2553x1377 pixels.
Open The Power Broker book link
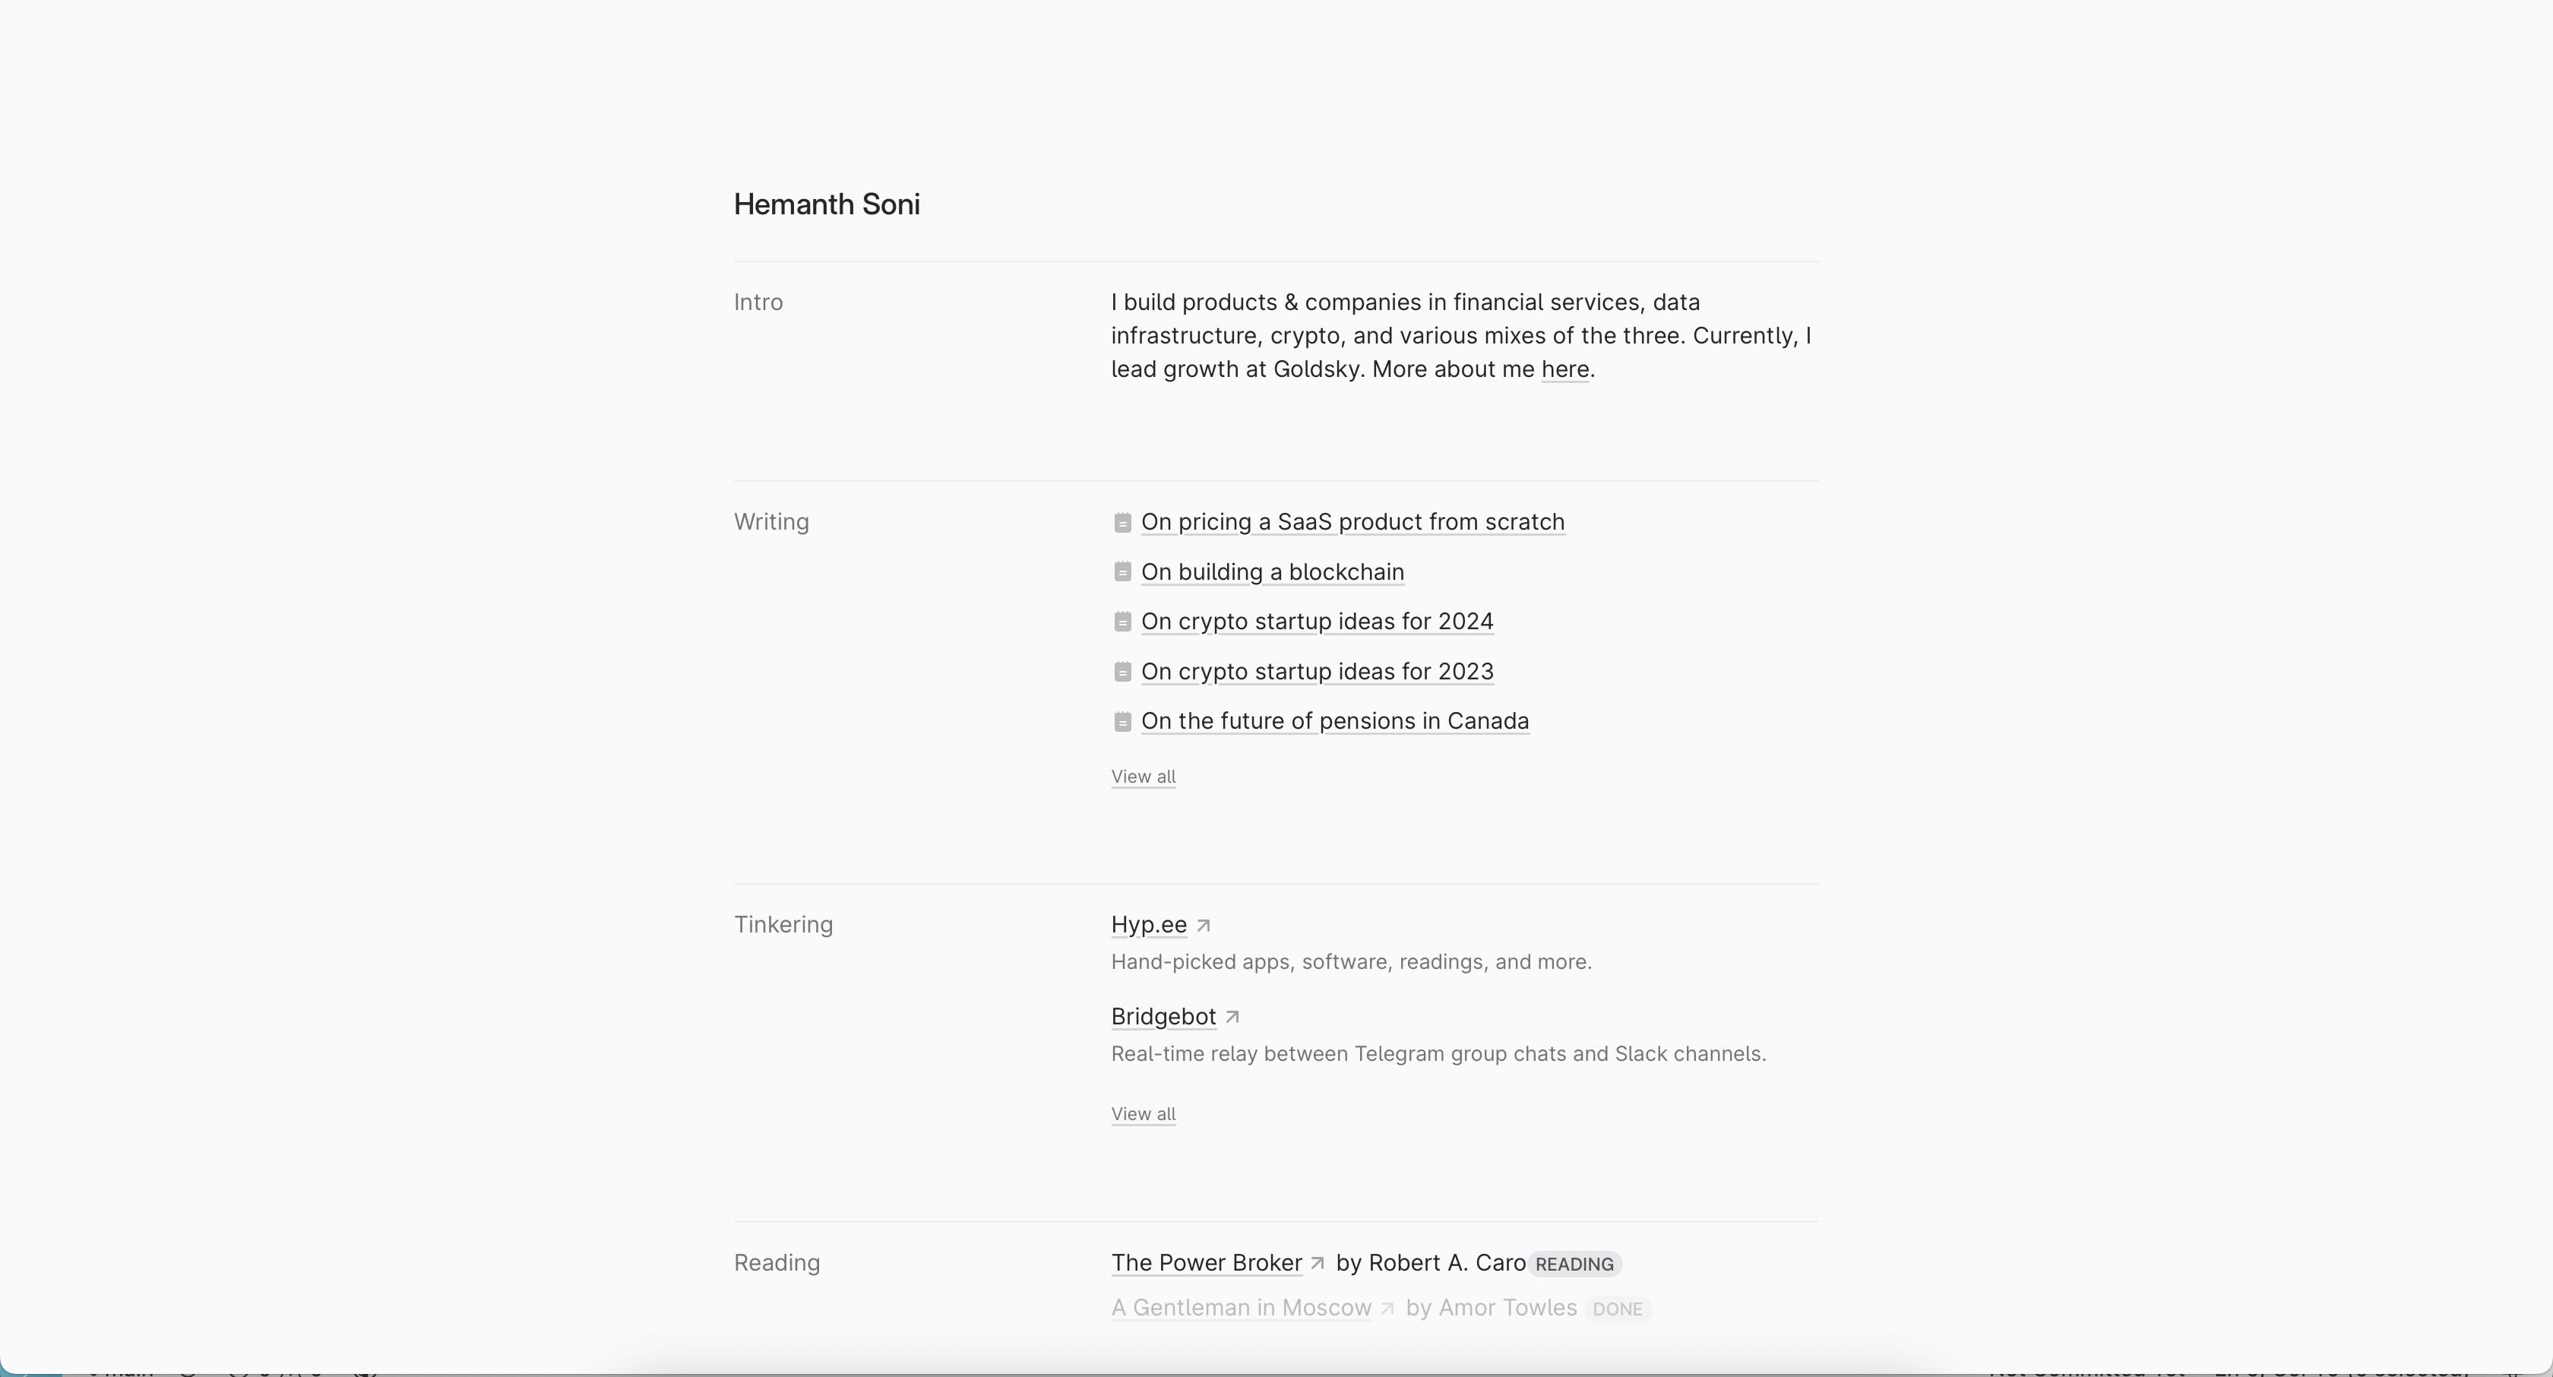(x=1206, y=1263)
